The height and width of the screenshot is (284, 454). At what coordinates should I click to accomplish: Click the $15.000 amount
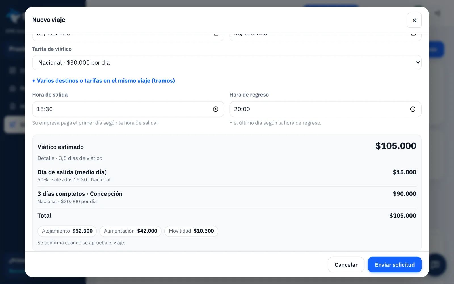(404, 172)
